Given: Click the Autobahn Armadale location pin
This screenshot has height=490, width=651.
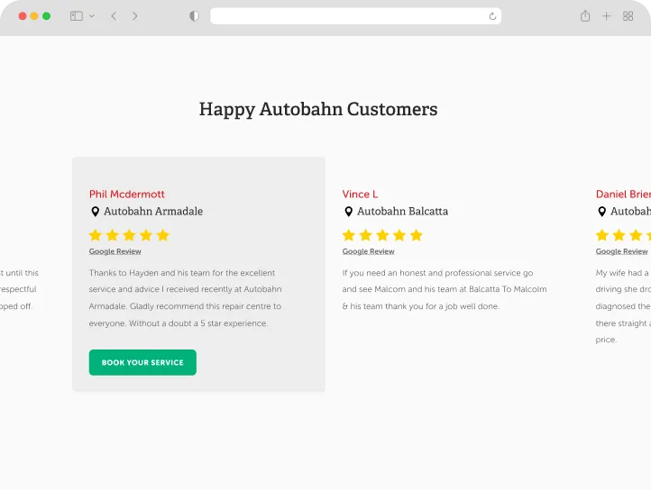Looking at the screenshot, I should 95,212.
